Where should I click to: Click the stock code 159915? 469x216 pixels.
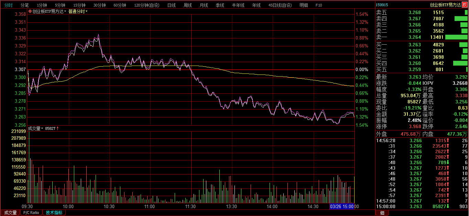382,5
